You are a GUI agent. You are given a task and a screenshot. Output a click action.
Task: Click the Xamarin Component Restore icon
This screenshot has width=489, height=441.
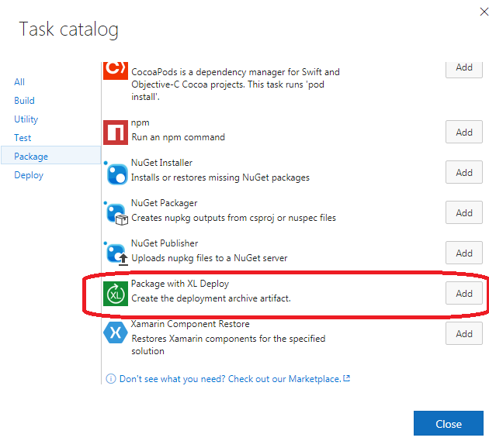point(116,332)
